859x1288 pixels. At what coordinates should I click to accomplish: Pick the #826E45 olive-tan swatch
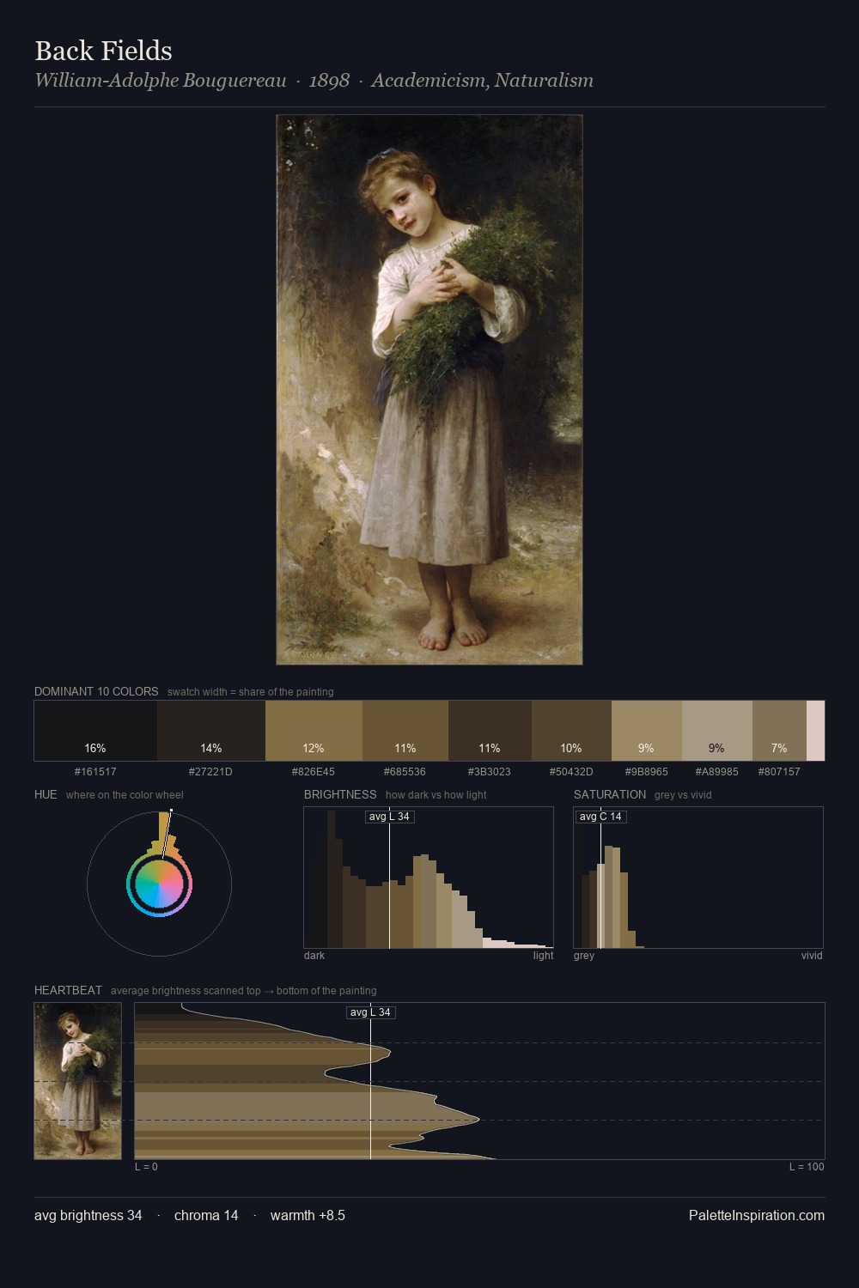(314, 731)
